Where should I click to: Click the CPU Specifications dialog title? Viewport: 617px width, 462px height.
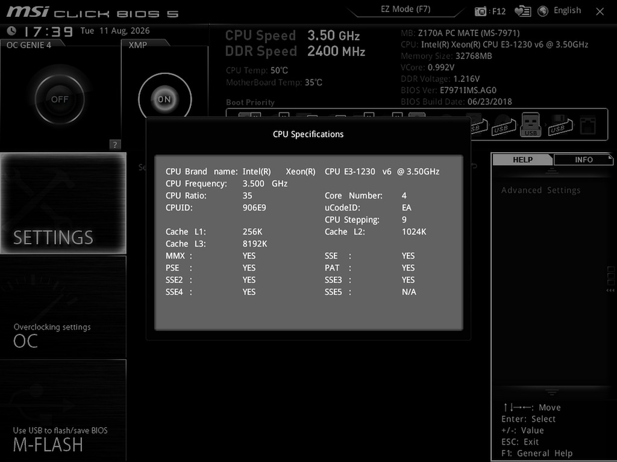click(x=308, y=134)
